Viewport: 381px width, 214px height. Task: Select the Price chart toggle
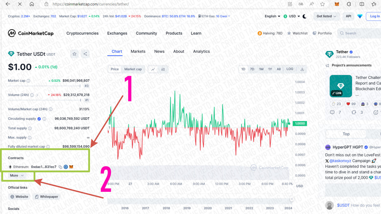[x=115, y=69]
